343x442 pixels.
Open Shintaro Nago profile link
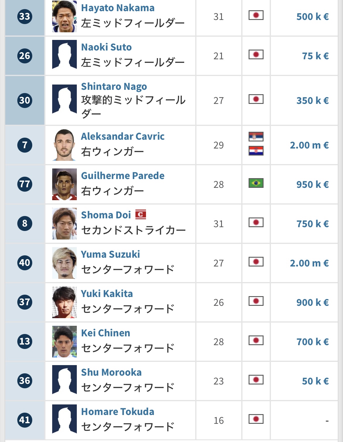(114, 86)
